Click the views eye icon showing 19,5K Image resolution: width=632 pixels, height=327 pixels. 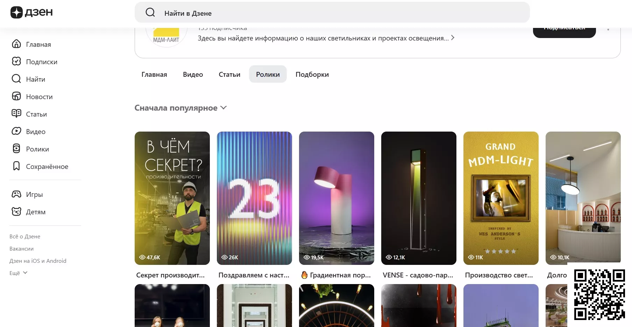pyautogui.click(x=307, y=257)
